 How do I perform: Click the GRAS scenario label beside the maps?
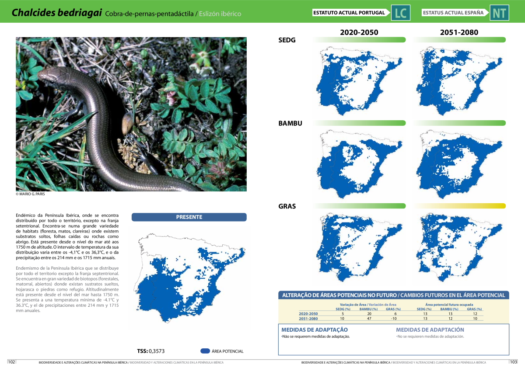tap(287, 206)
